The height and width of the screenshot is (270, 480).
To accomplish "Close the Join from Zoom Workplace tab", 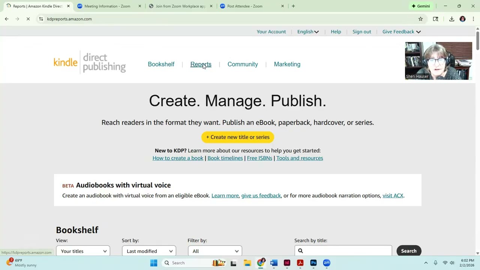I will [211, 6].
